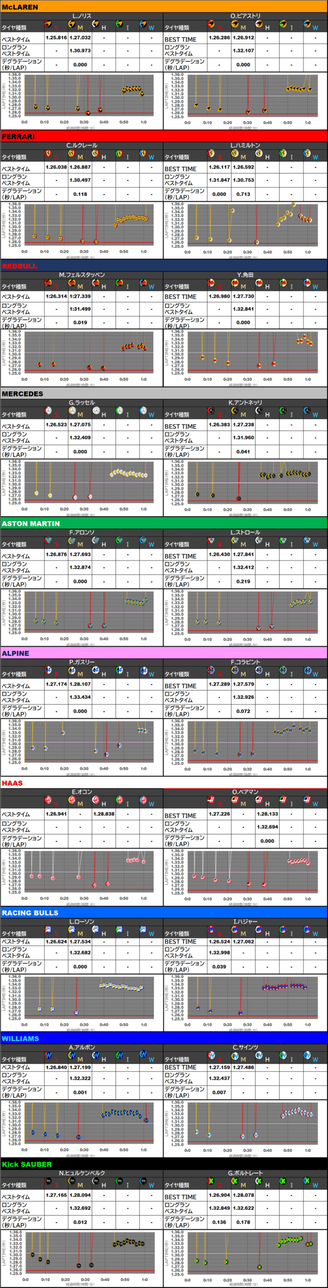Select Russell's intermediate tyre Mercedes icon
The image size is (328, 1288).
pos(120,411)
